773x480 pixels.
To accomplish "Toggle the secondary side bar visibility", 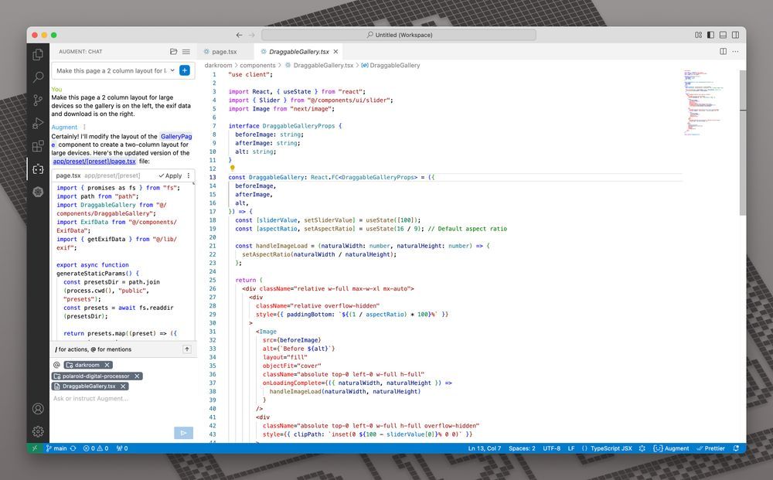I will pyautogui.click(x=736, y=35).
